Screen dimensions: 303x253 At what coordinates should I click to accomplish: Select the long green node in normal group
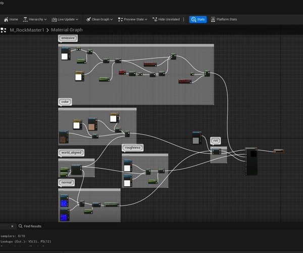tap(112, 204)
